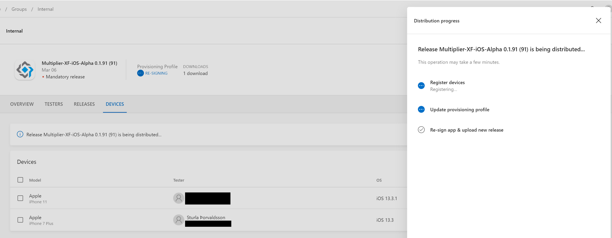The image size is (612, 238).
Task: Click the Register devices progress icon
Action: click(421, 86)
